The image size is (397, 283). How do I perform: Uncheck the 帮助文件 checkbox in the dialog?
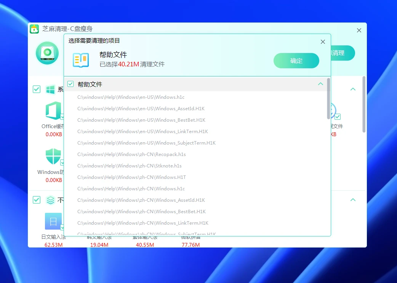pos(70,84)
